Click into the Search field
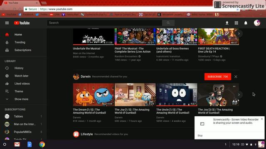This screenshot has height=149, width=266. point(104,23)
